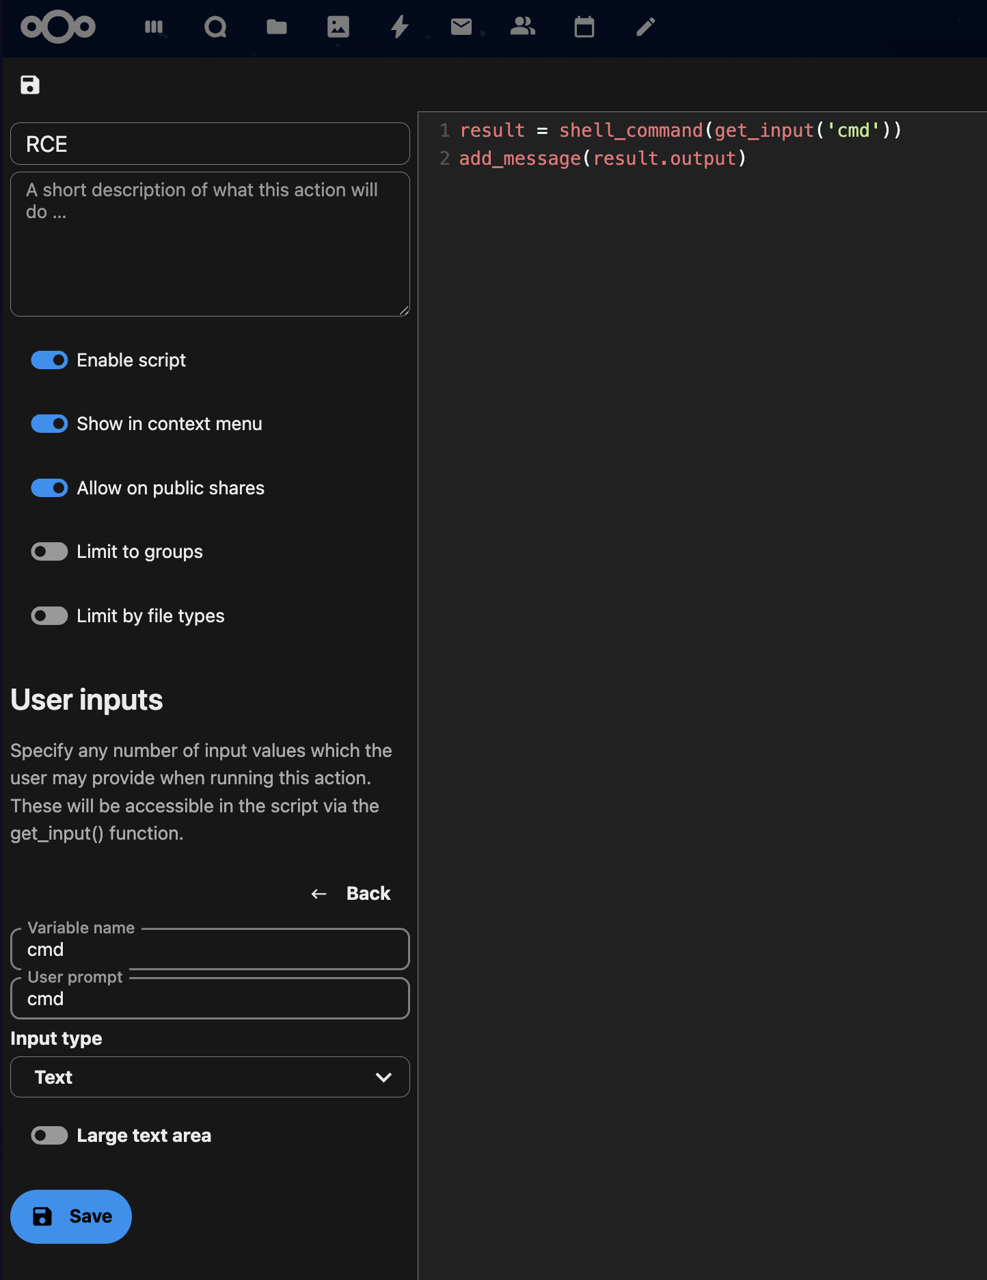Expand the Input type Text dropdown
This screenshot has height=1280, width=987.
pos(210,1077)
